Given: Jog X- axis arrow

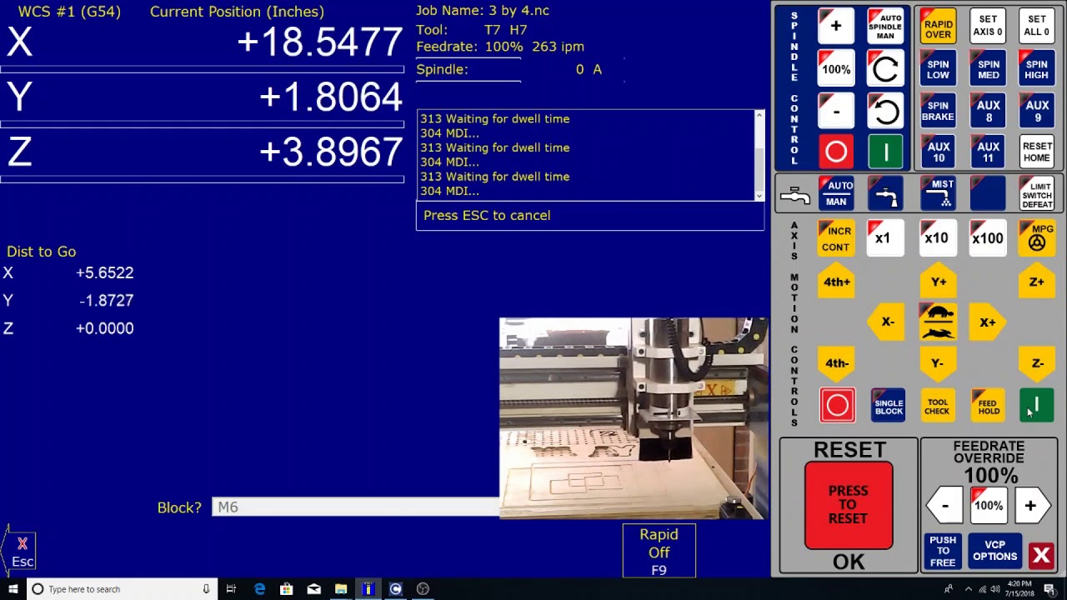Looking at the screenshot, I should [887, 322].
